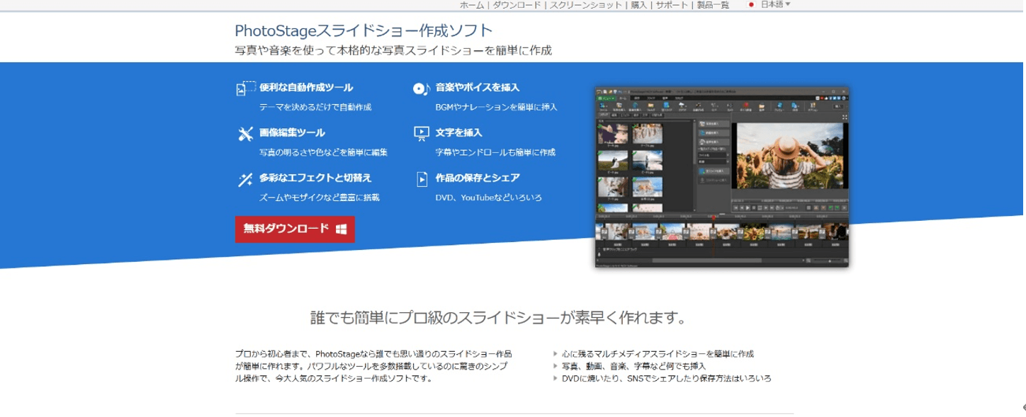Viewport: 1026px width, 417px height.
Task: Click the screen icon beside 文字を挿入
Action: click(422, 133)
